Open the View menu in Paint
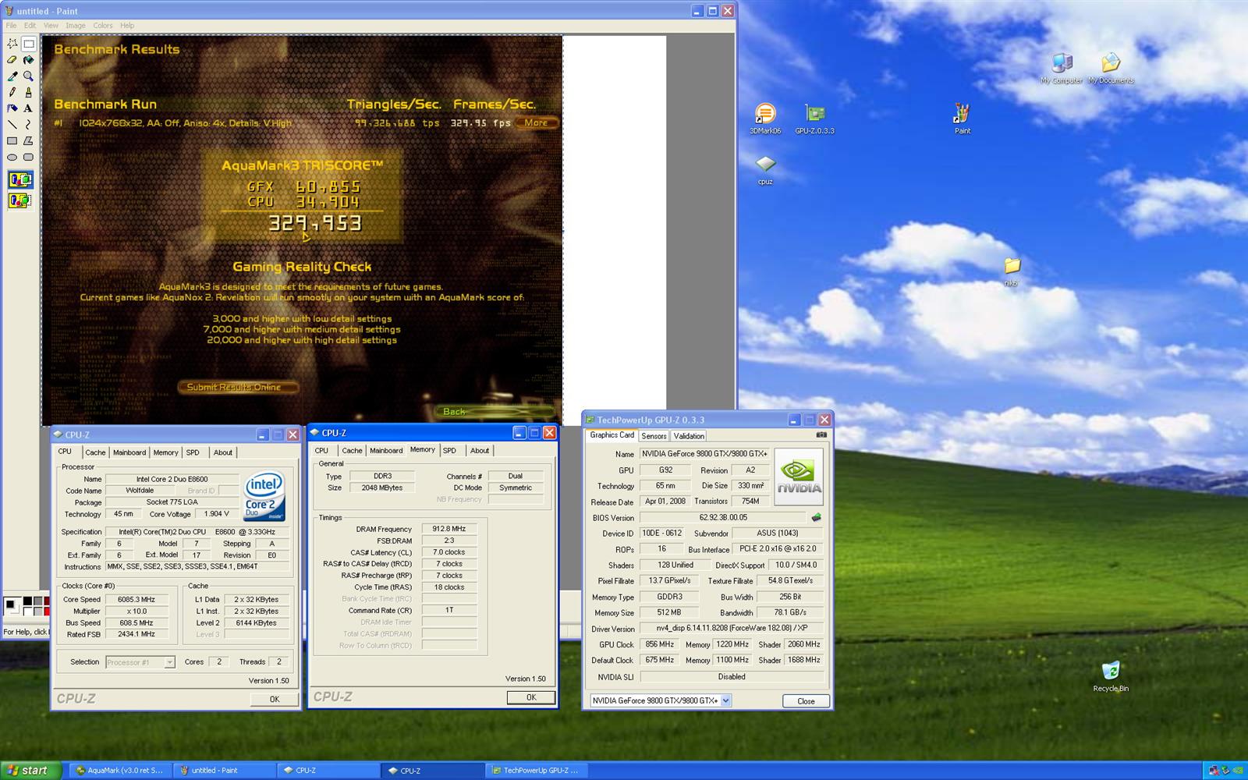The height and width of the screenshot is (780, 1248). coord(51,26)
